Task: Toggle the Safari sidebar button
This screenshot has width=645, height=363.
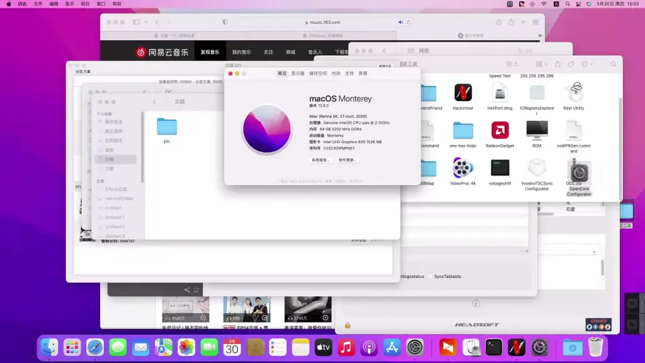Action: tap(136, 22)
